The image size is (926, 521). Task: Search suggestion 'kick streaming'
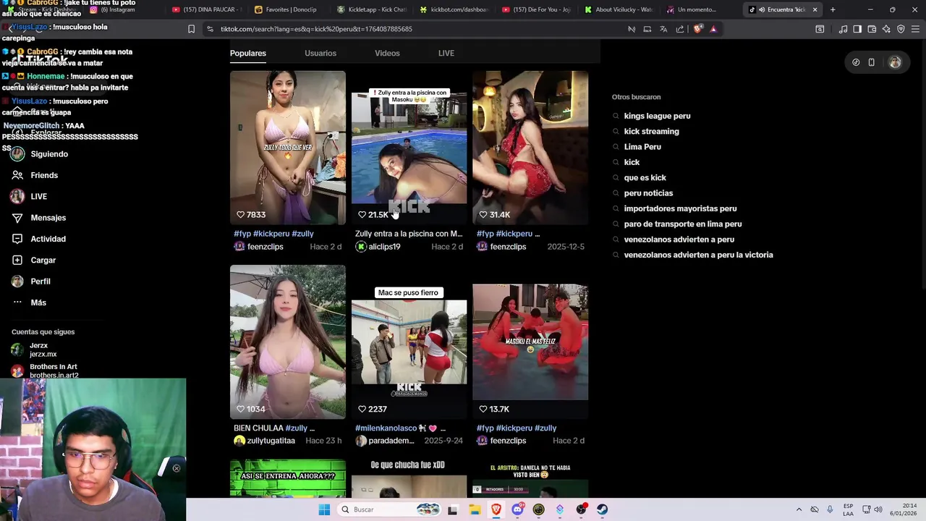(651, 131)
